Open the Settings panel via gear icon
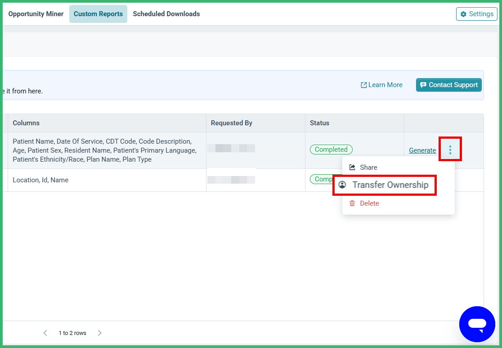Image resolution: width=502 pixels, height=348 pixels. click(462, 14)
